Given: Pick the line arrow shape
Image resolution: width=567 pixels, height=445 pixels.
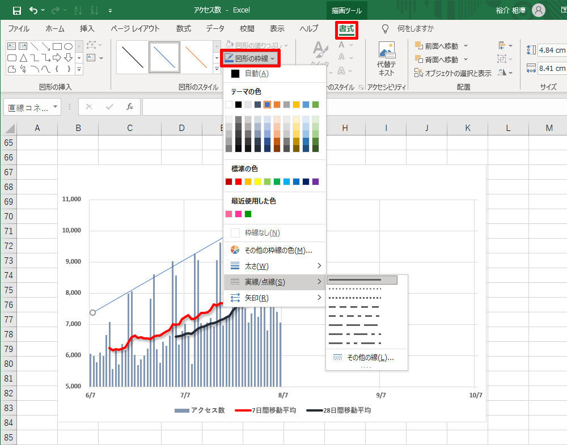Looking at the screenshot, I should (45, 46).
